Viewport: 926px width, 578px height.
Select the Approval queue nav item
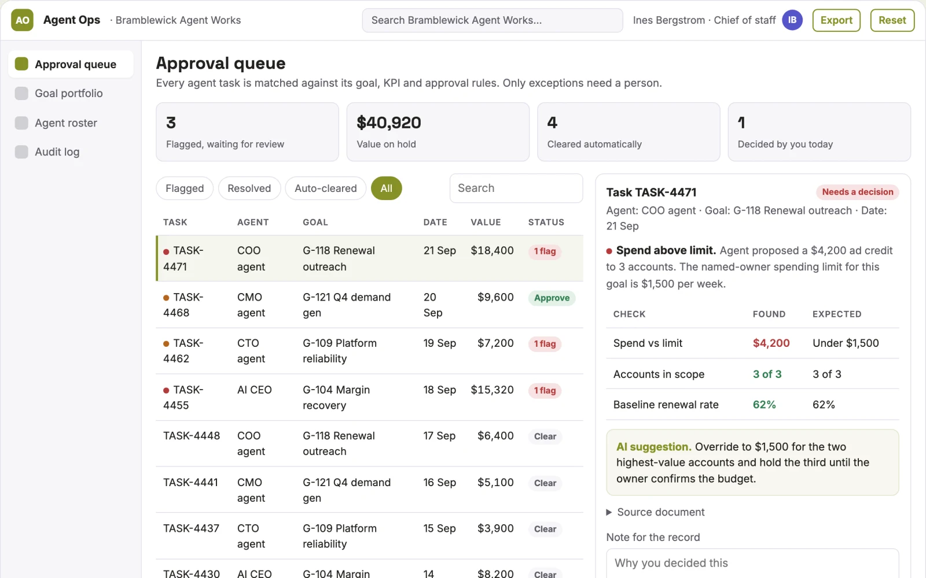[x=71, y=64]
